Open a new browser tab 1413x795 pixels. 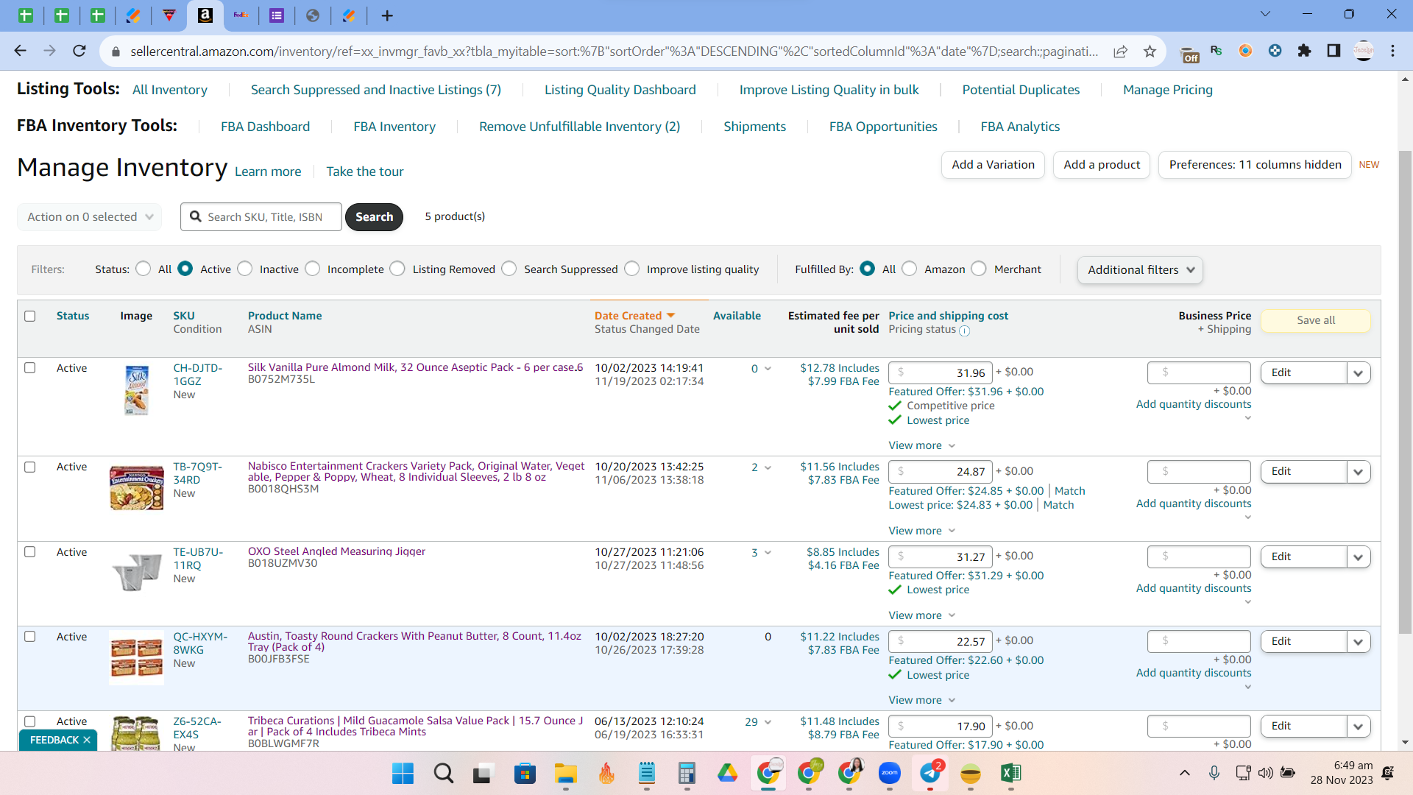click(387, 15)
